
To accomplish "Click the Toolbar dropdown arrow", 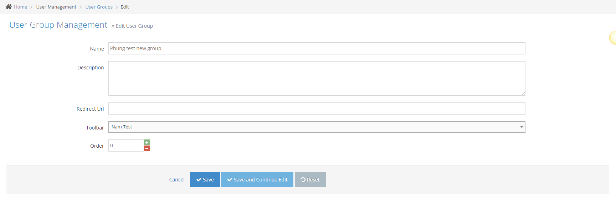I will pyautogui.click(x=522, y=127).
